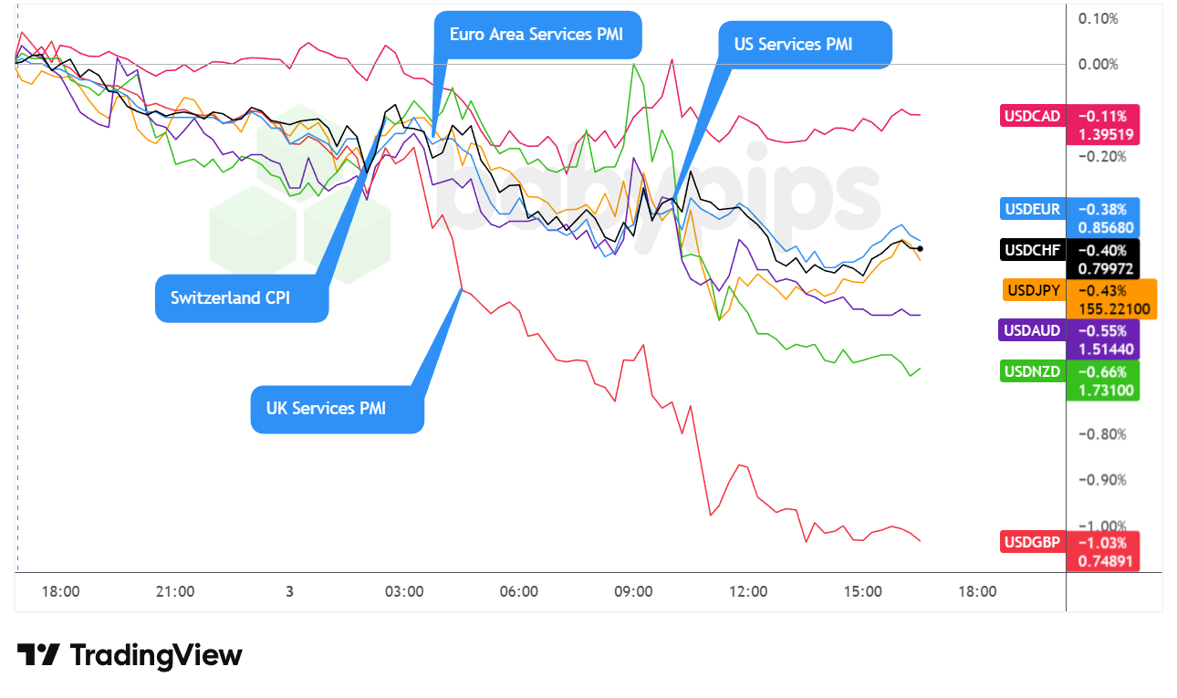Click the USDGBP -1.03% price tag
Screen dimensions: 1177x698
[1102, 542]
